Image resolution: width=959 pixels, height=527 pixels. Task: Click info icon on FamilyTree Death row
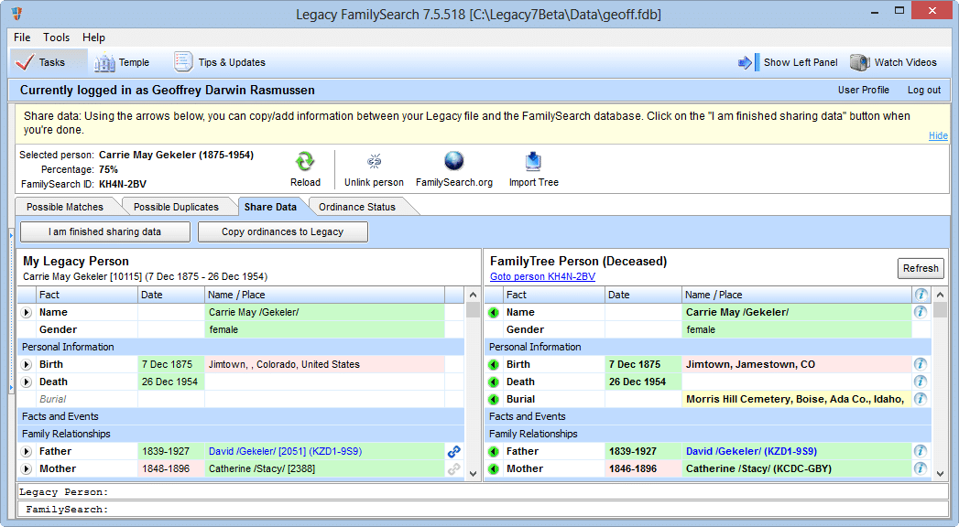click(x=921, y=382)
